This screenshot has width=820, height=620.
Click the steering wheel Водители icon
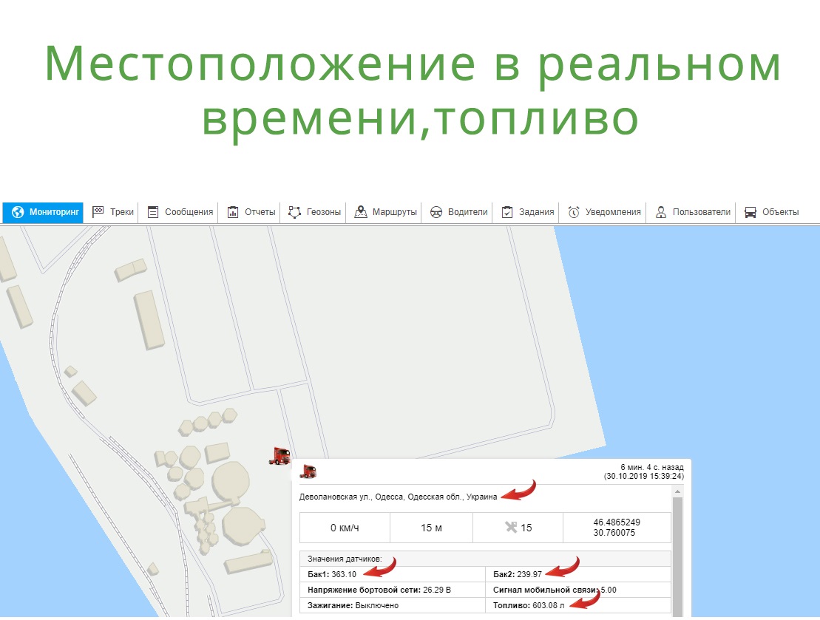pyautogui.click(x=436, y=212)
